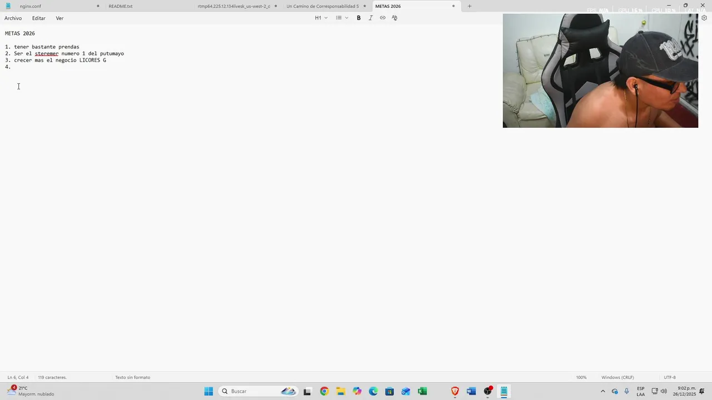The width and height of the screenshot is (712, 400).
Task: Clear formatting with the Aa icon
Action: point(394,18)
